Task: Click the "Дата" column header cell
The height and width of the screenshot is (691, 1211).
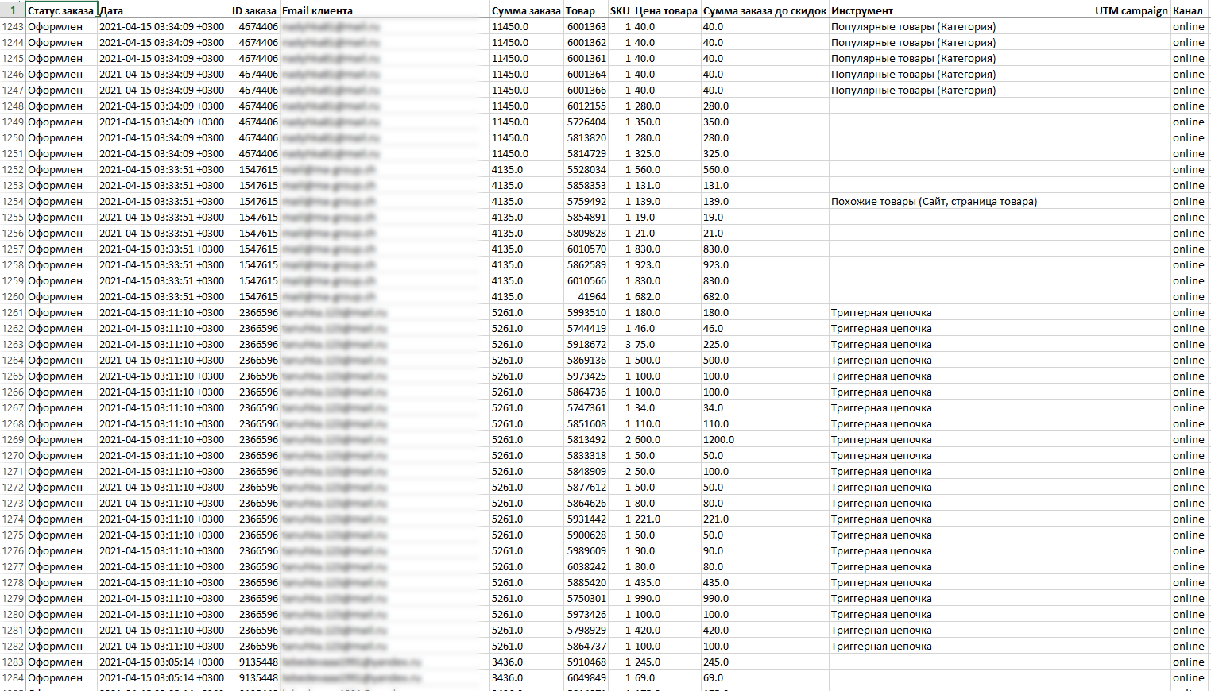Action: pyautogui.click(x=163, y=10)
